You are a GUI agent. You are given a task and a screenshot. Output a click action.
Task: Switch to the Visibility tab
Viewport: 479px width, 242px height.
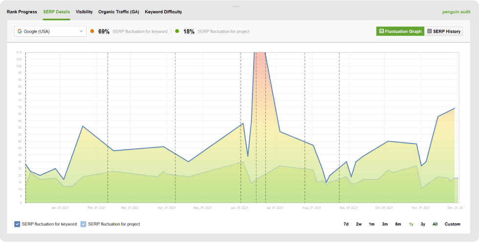pos(84,12)
